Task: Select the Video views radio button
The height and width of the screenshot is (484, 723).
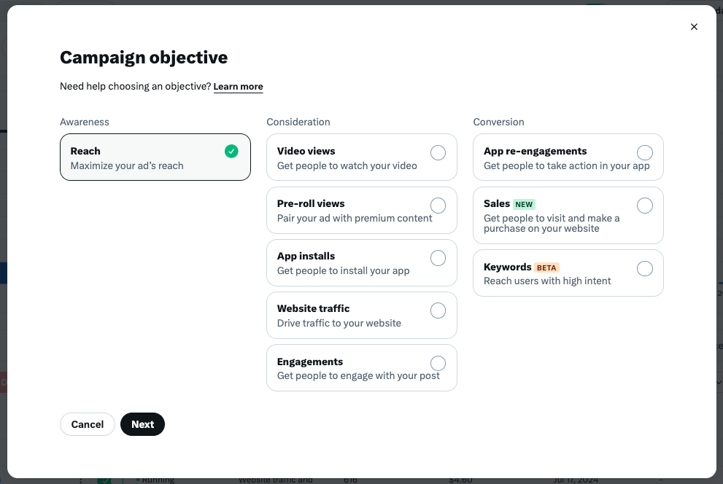Action: point(438,152)
